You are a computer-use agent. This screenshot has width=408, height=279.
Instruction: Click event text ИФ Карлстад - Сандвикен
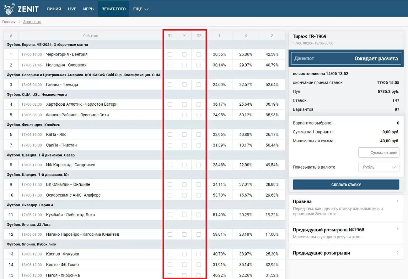point(71,165)
